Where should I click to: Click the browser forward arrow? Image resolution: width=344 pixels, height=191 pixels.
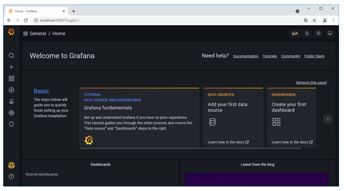17,21
